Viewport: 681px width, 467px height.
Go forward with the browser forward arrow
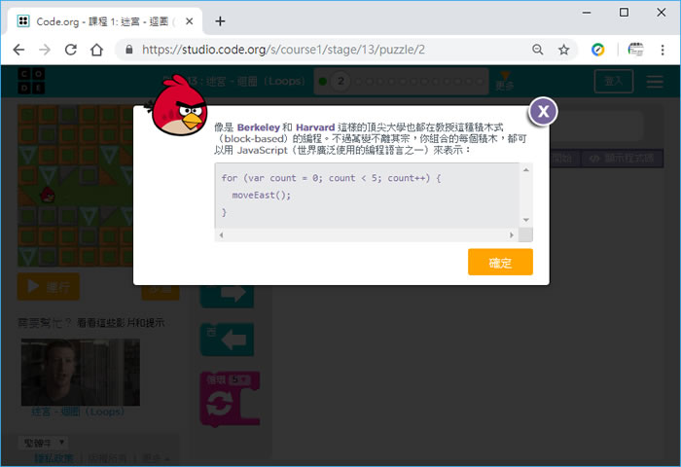point(45,50)
